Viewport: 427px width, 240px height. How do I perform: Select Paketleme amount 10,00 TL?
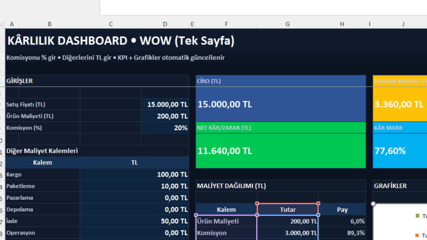coord(135,186)
